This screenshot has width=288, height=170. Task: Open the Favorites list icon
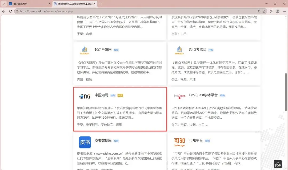click(x=271, y=11)
